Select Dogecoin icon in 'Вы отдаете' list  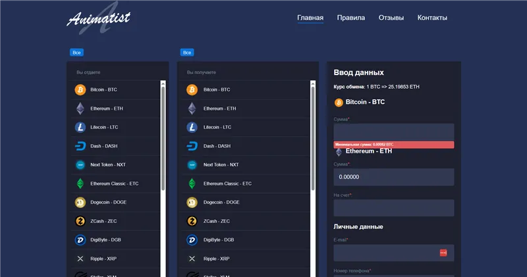[x=80, y=203]
